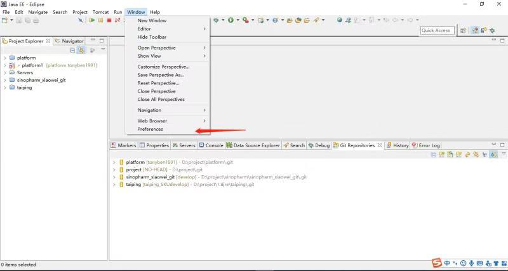Click the New wizard toolbar icon

pos(4,20)
